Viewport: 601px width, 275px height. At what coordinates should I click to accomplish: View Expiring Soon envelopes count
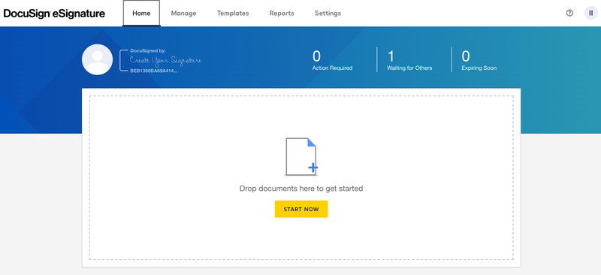[479, 61]
